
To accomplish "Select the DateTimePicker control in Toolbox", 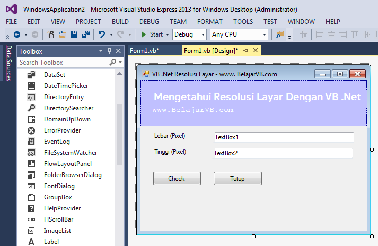I will [67, 86].
